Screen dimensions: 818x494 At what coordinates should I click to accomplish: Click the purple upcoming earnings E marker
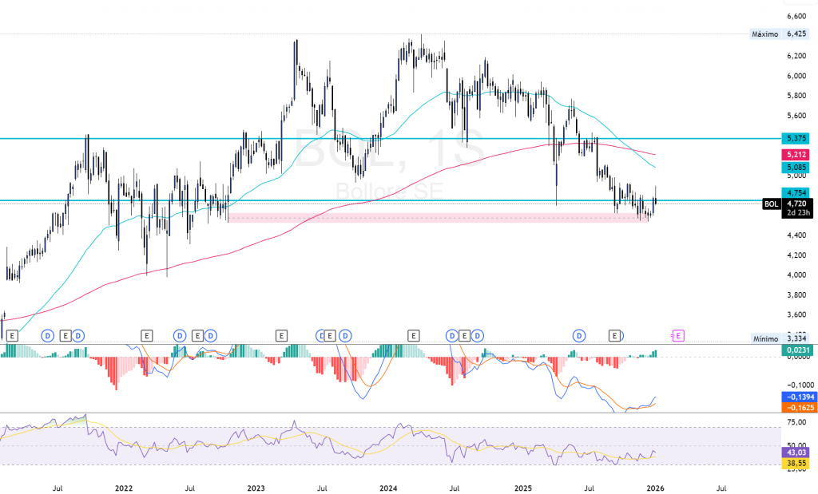(x=678, y=336)
